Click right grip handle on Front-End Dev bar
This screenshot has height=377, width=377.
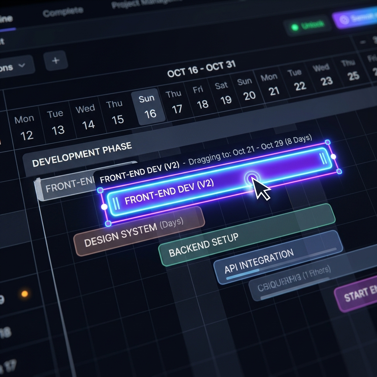pos(323,159)
